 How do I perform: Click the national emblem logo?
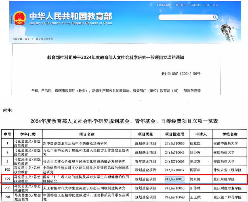click(x=20, y=18)
